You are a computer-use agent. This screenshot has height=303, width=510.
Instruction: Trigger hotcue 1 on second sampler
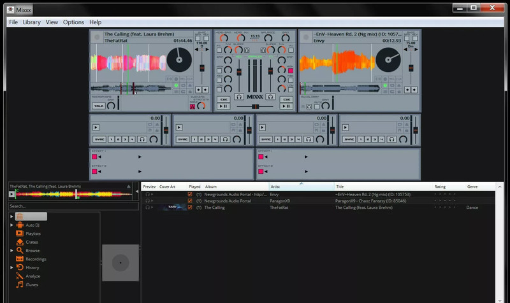tap(194, 139)
